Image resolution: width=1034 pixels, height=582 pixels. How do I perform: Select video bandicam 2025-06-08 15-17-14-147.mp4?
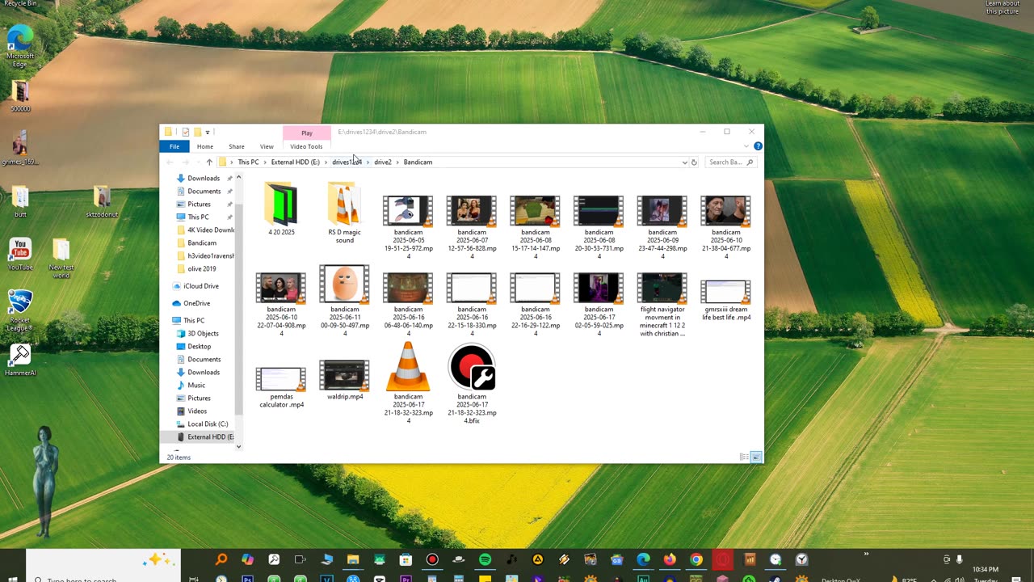pyautogui.click(x=535, y=227)
